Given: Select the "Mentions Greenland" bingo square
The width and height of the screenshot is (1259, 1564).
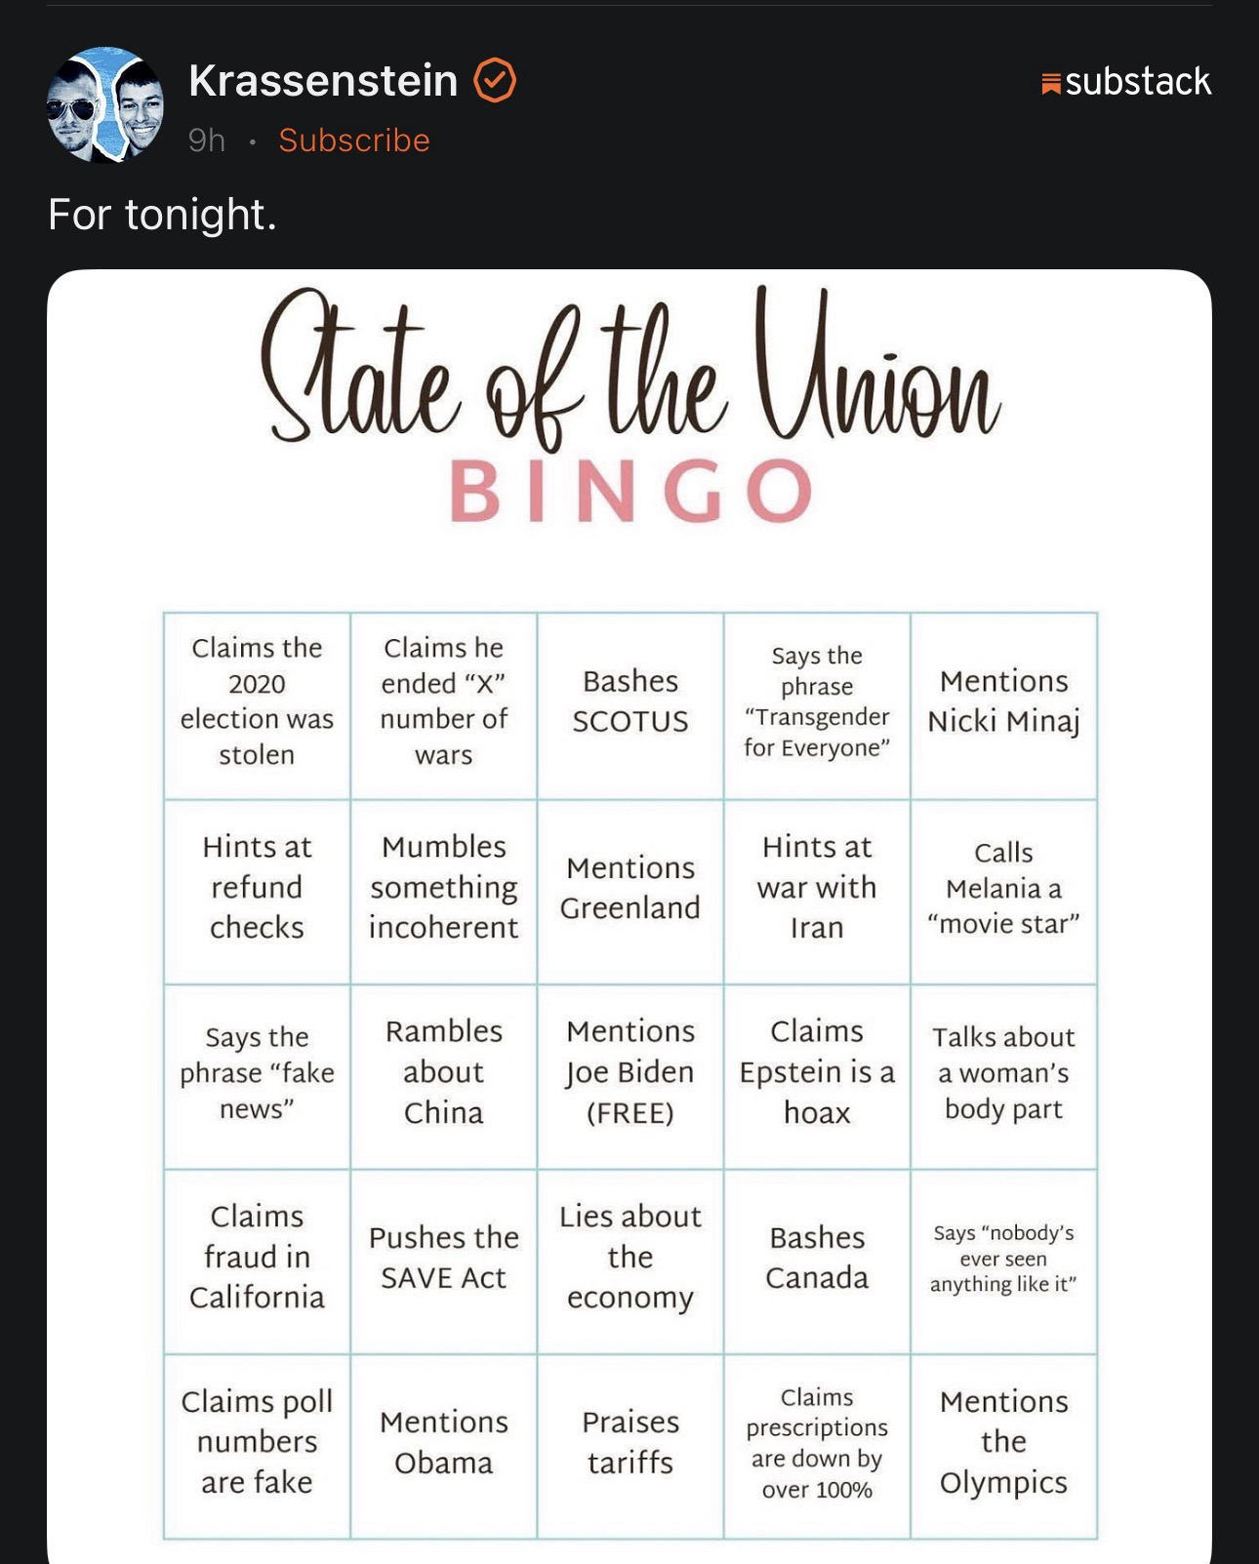Looking at the screenshot, I should 630,888.
